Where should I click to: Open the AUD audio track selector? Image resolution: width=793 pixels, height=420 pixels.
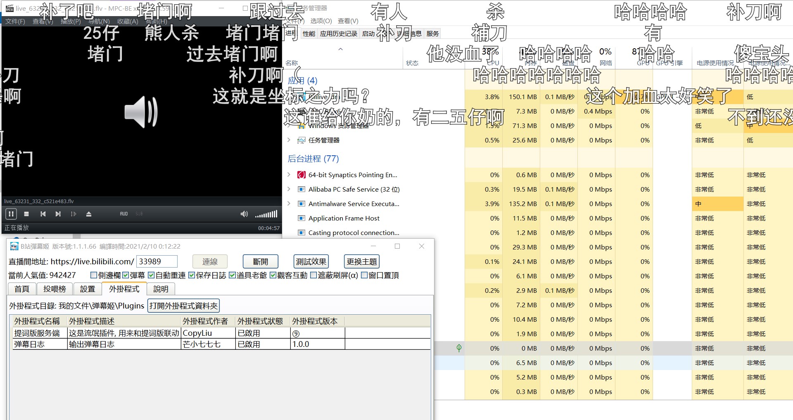pos(124,214)
